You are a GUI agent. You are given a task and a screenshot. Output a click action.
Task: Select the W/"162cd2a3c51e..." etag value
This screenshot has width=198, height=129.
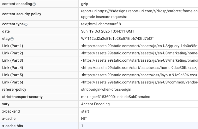117,39
